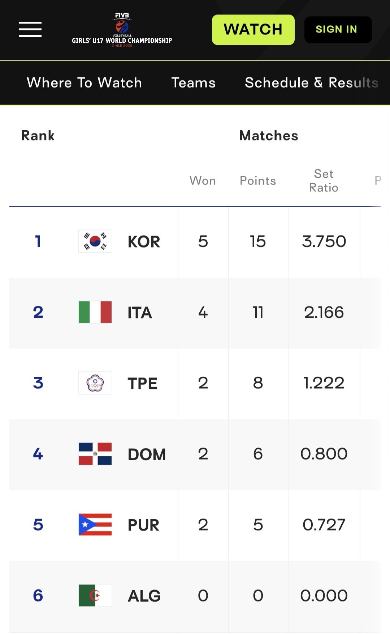Screen dimensions: 390x634
Task: Open the TPE team link
Action: pos(143,384)
